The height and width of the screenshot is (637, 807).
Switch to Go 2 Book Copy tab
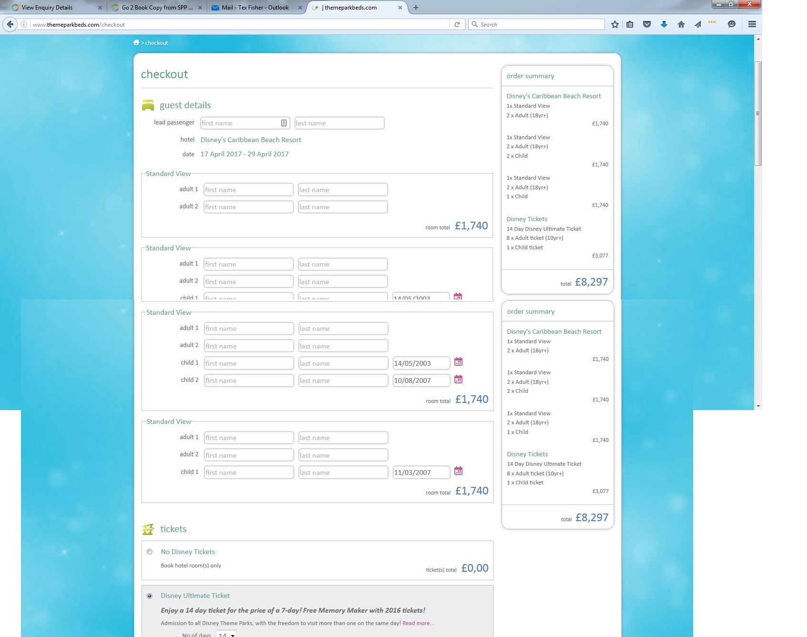pos(157,8)
